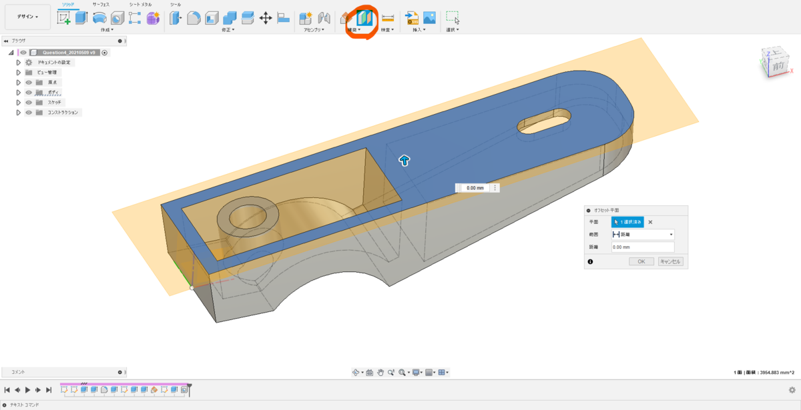Clear the plane selection with the X
The height and width of the screenshot is (410, 801).
651,222
